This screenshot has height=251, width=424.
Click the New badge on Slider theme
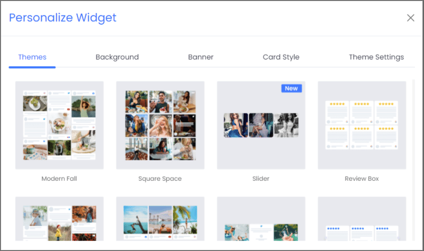click(291, 89)
